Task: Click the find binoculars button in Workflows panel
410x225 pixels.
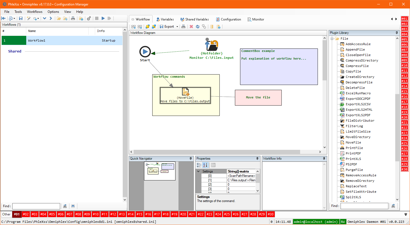Action: (x=65, y=206)
